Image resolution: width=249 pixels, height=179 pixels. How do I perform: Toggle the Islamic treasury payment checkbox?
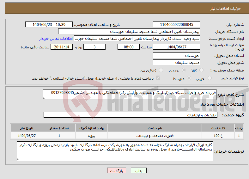tap(158, 78)
